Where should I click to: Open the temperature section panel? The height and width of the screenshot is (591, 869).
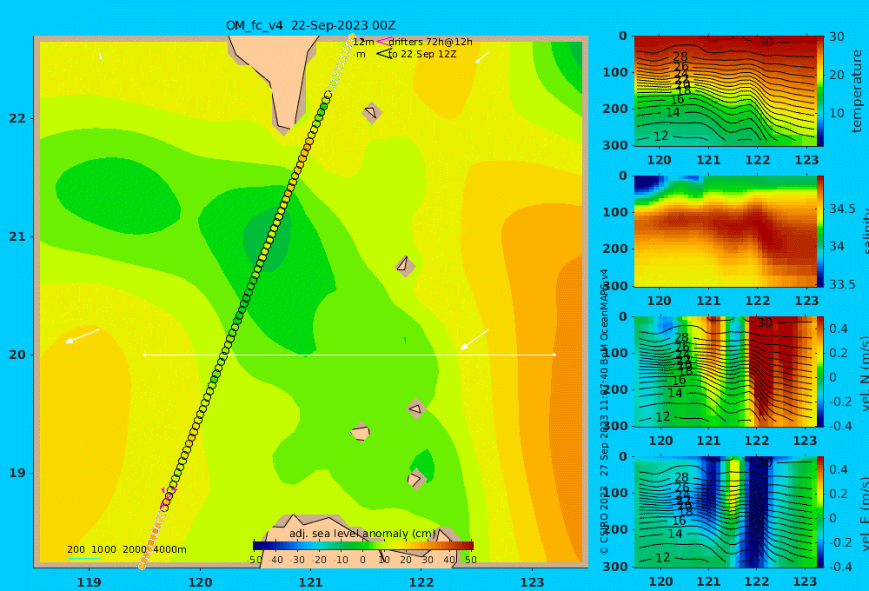(725, 91)
